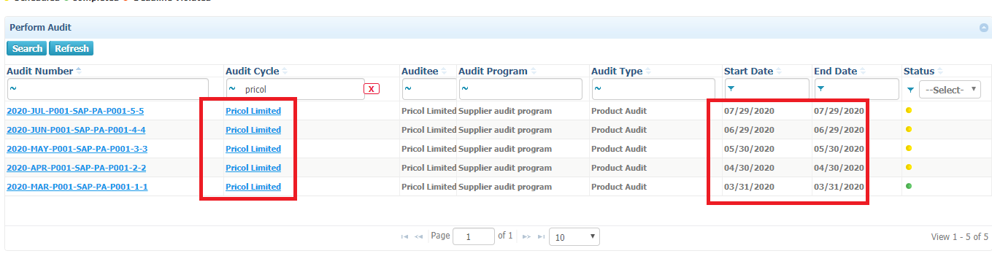This screenshot has height=267, width=992.
Task: Open the rows-per-page dropdown showing 10
Action: pyautogui.click(x=574, y=237)
